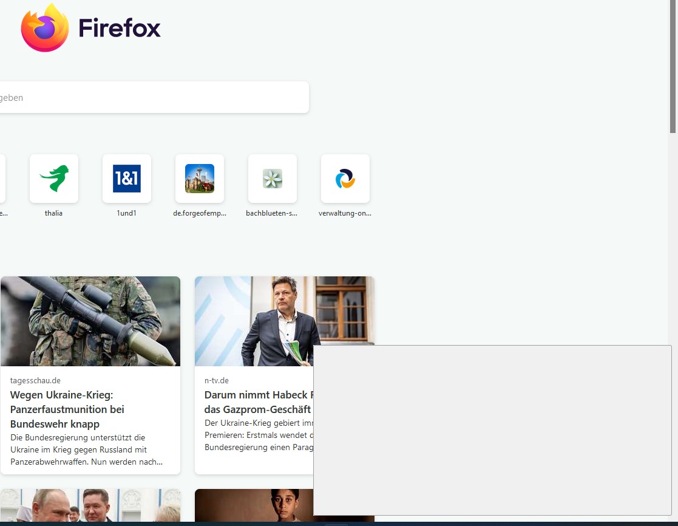Screen dimensions: 678x526
Task: Open the 1&1 shortcut tile icon
Action: 127,179
